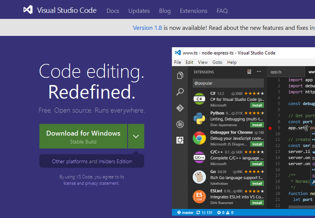315x218 pixels.
Task: Expand the download options dropdown arrow
Action: click(x=136, y=136)
